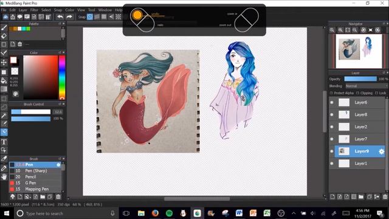This screenshot has width=389, height=219.
Task: Choose Pencil brush from list
Action: (35, 177)
